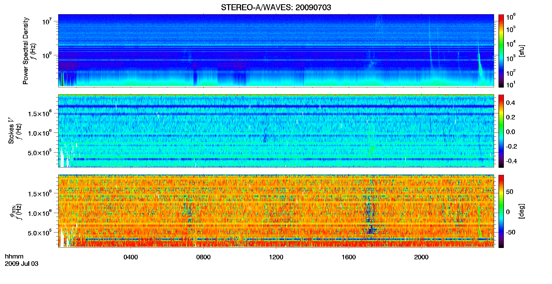552x284 pixels.
Task: Click the 0800 time tick label
Action: pos(203,257)
